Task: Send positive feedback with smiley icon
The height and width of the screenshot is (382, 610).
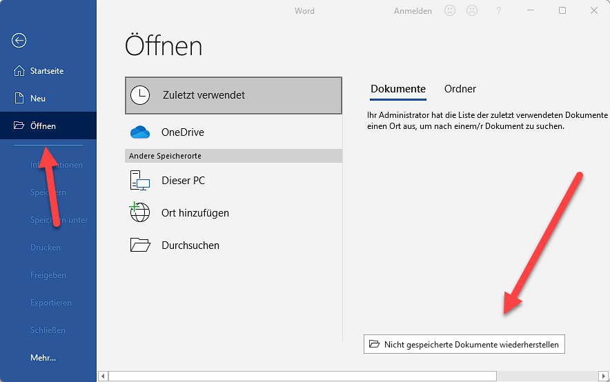Action: [x=450, y=10]
